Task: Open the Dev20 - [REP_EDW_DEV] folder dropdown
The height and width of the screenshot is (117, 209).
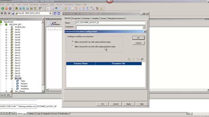Action: [50, 13]
